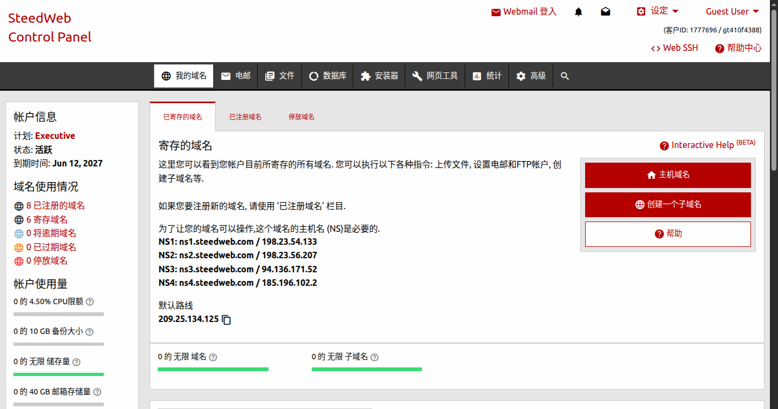Click the Webmail envelope icon
The width and height of the screenshot is (778, 409).
pyautogui.click(x=496, y=12)
